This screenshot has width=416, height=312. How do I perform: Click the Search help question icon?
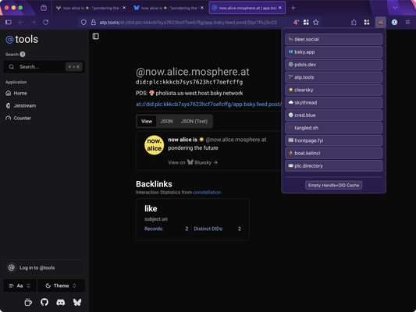tap(23, 54)
